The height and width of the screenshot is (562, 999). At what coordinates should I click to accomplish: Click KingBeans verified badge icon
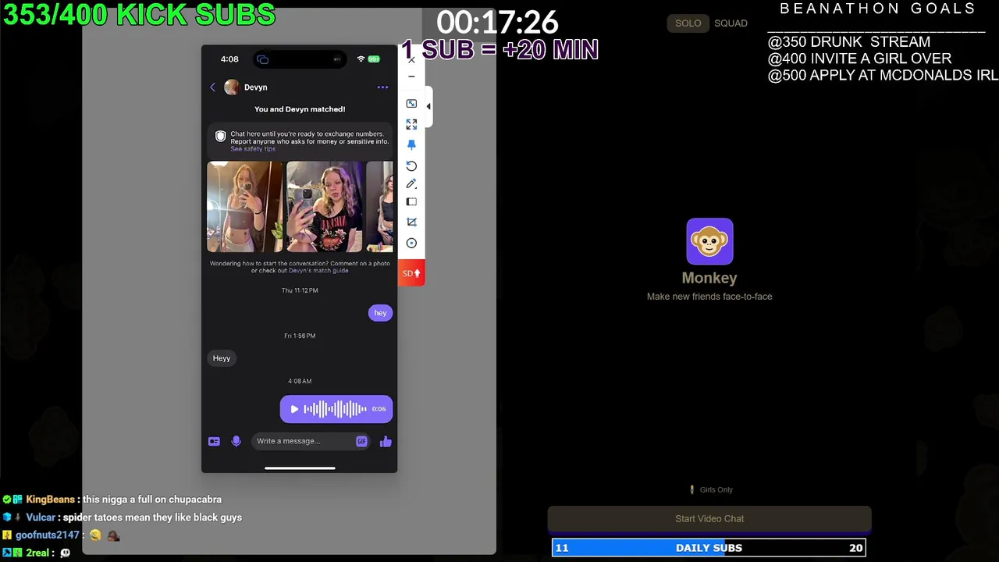pos(7,500)
